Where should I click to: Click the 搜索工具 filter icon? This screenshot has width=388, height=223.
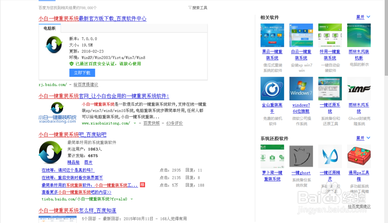coord(190,8)
